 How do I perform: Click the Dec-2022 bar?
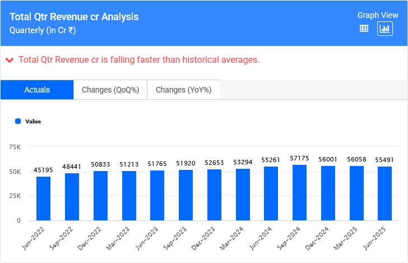[x=100, y=196]
